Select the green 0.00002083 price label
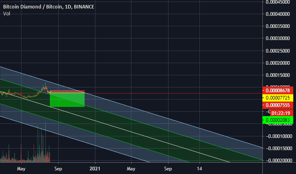 point(278,120)
